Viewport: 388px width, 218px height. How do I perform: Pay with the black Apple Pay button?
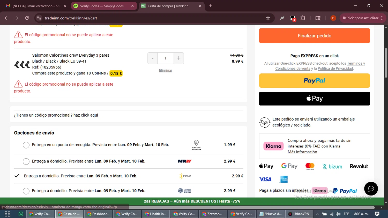[314, 99]
